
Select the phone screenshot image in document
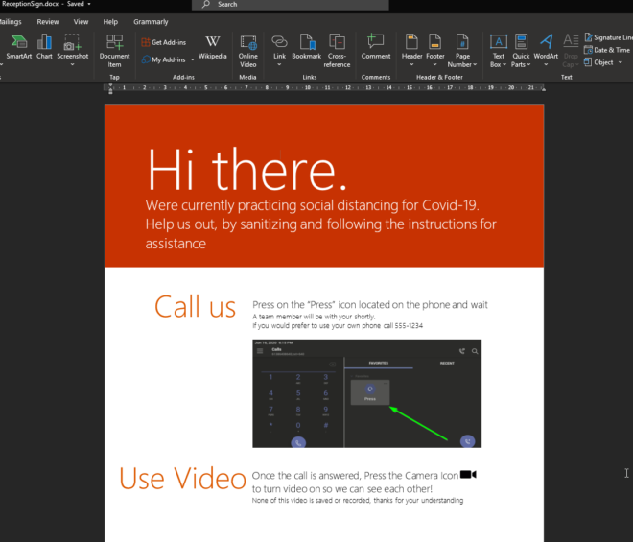[366, 392]
